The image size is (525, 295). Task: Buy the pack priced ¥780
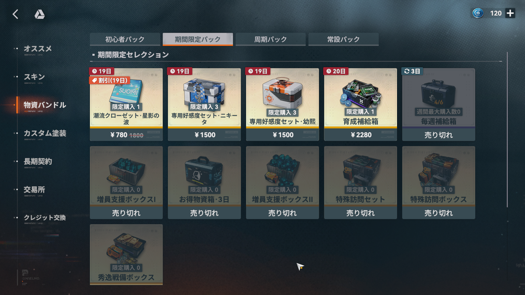tap(126, 135)
